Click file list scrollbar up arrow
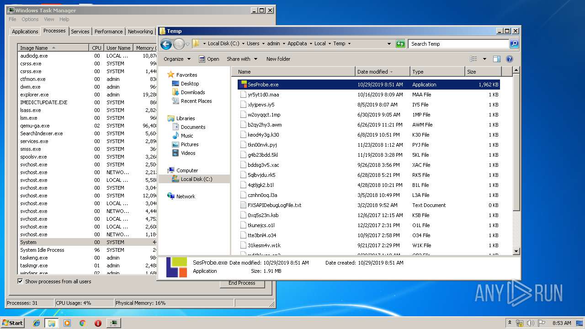The height and width of the screenshot is (329, 585). (516, 70)
